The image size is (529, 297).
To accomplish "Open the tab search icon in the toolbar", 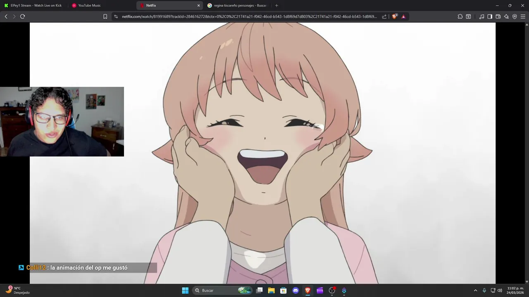I will click(468, 16).
